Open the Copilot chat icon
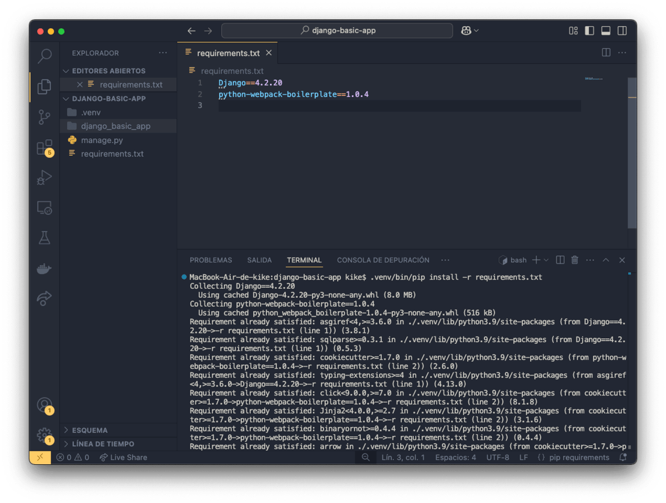This screenshot has width=666, height=503. tap(466, 31)
